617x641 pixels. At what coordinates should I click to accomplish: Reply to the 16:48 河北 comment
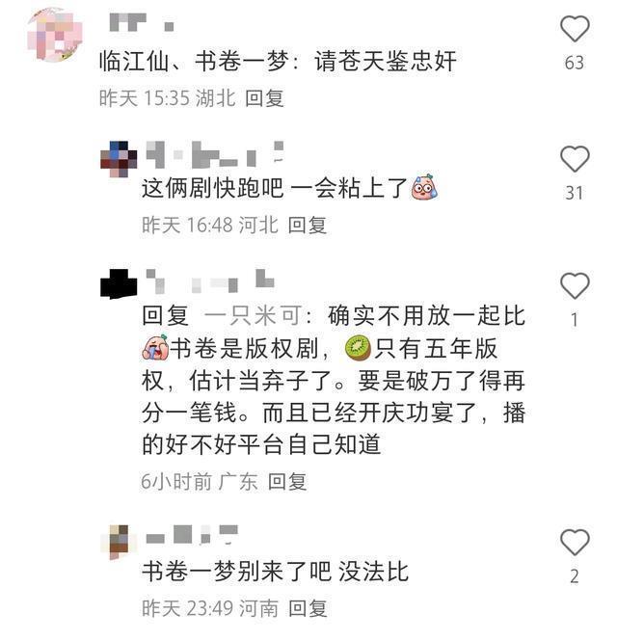(x=308, y=226)
